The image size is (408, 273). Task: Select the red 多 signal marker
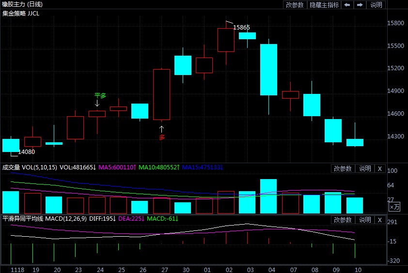coord(162,137)
